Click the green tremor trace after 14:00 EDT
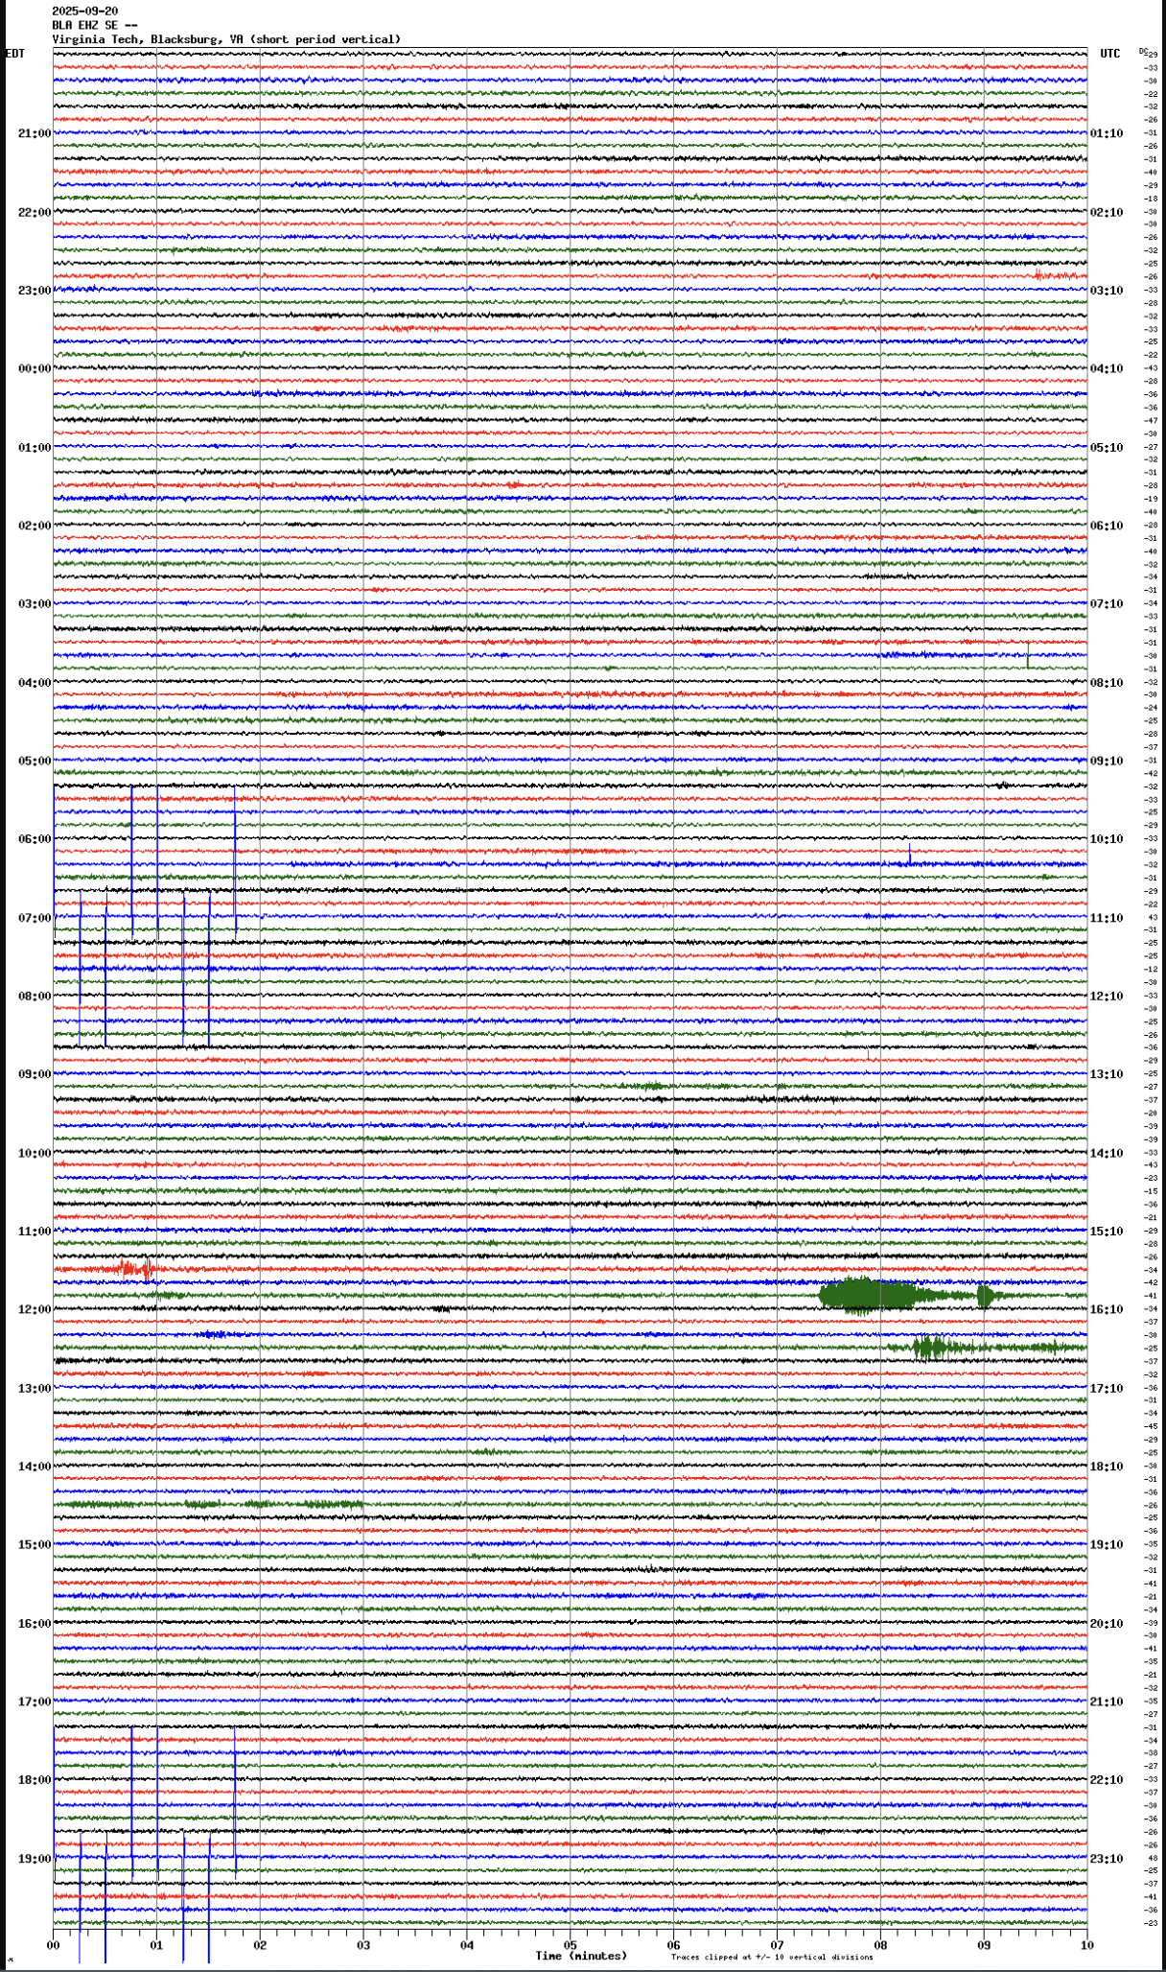The width and height of the screenshot is (1166, 1972). (211, 1504)
